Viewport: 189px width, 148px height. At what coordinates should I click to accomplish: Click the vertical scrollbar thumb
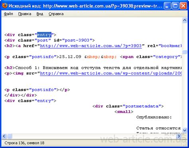[x=185, y=52]
